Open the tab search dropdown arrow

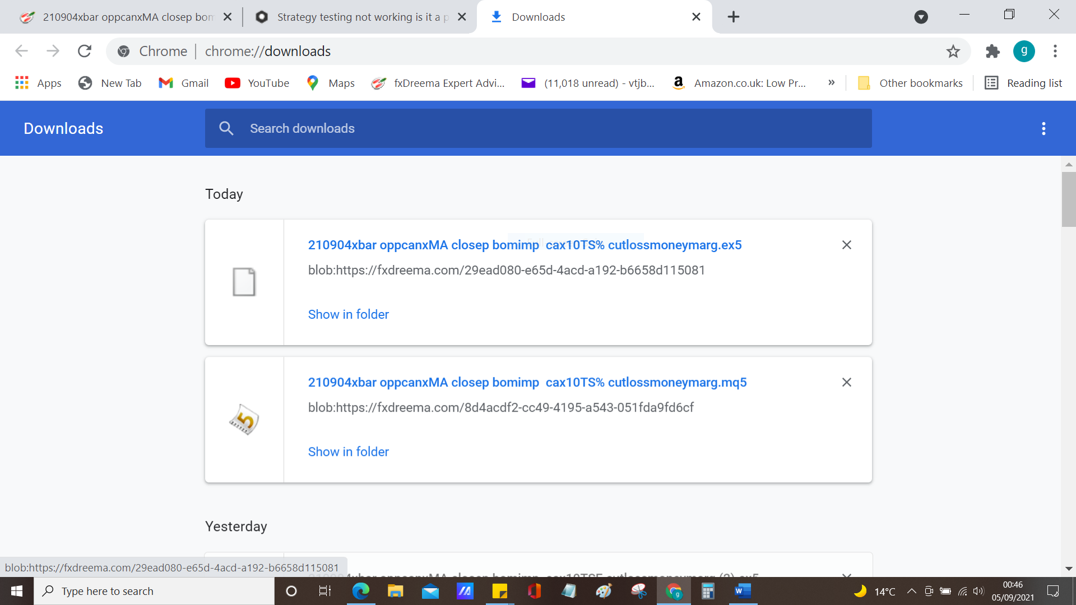click(x=921, y=17)
